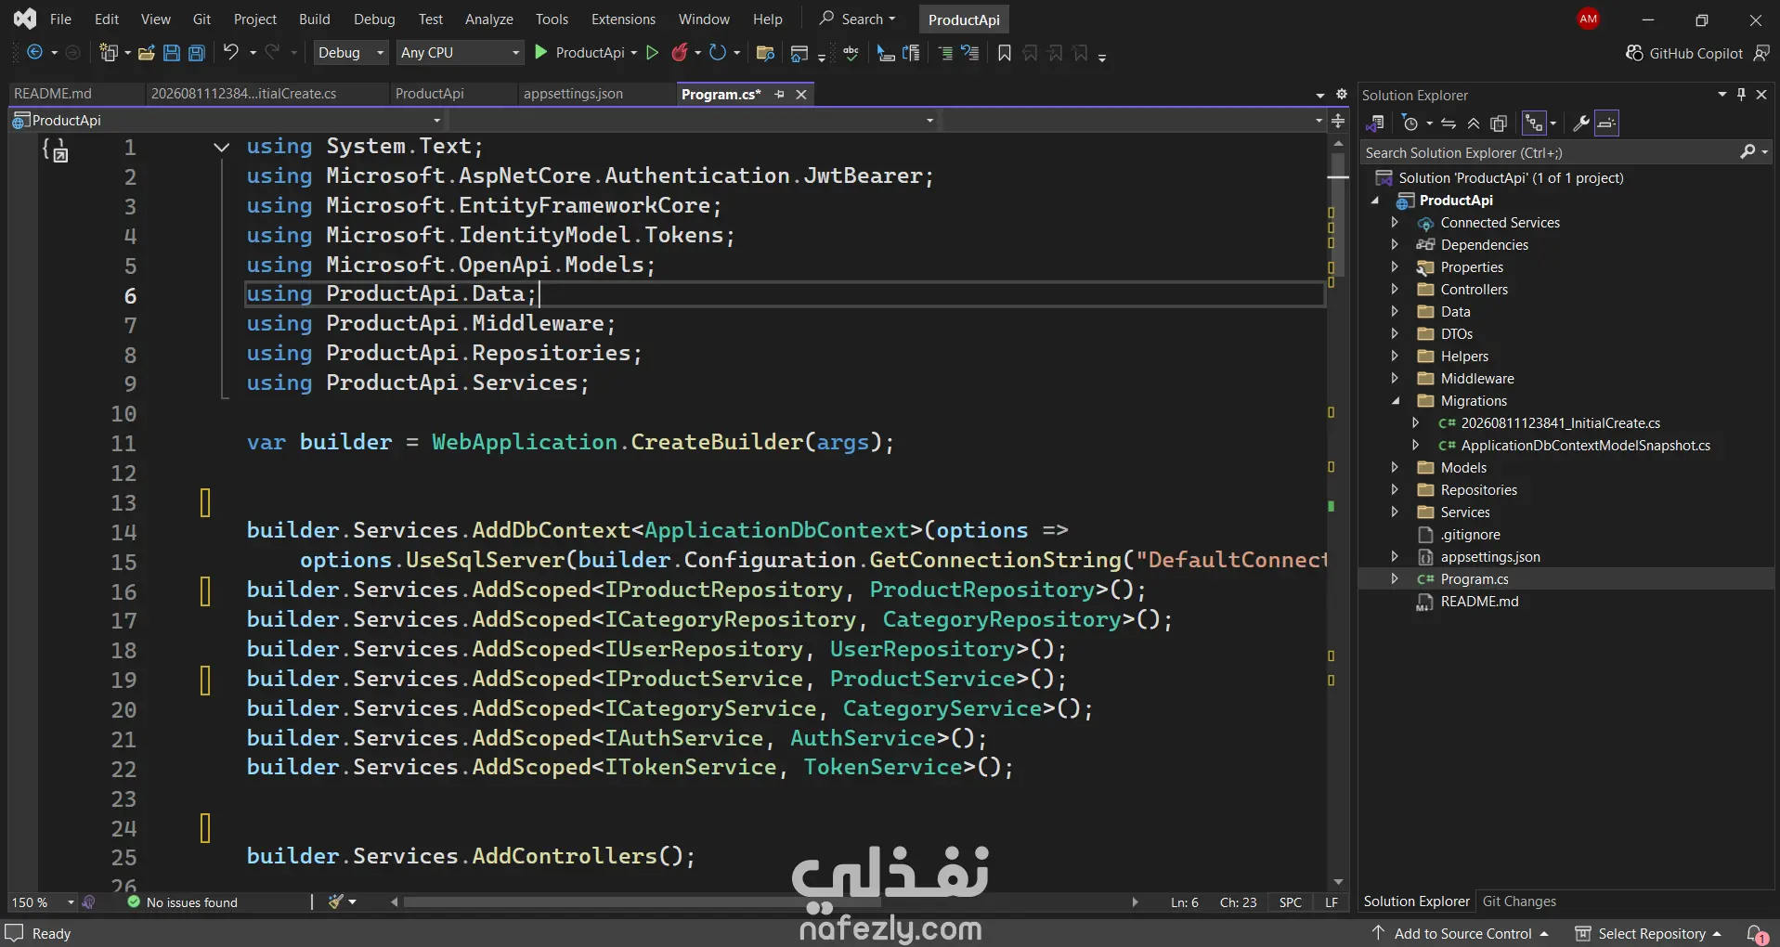Collapse the using directives block at line 1
Screen dimensions: 1780x947
click(x=221, y=147)
